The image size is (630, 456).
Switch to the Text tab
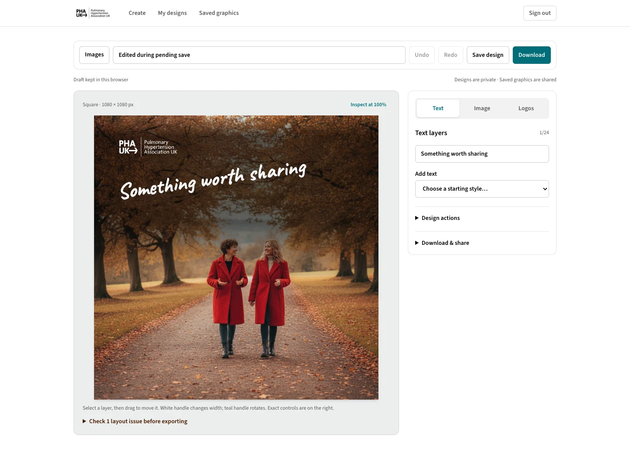tap(438, 108)
